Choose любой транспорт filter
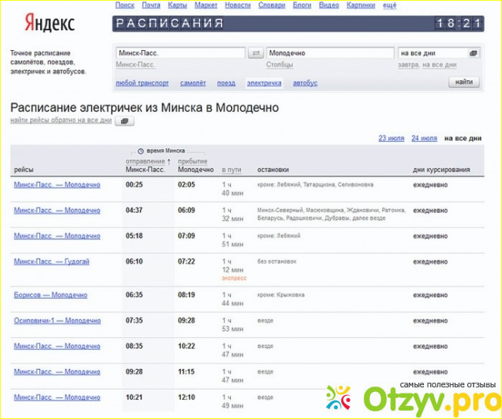The width and height of the screenshot is (502, 419). (141, 83)
